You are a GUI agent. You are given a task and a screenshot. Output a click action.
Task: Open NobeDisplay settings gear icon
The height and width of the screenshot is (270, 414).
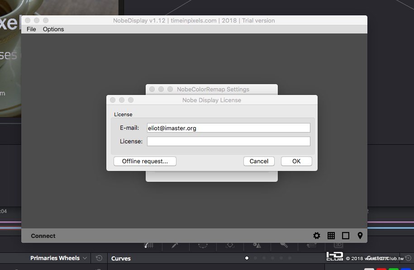tap(317, 236)
